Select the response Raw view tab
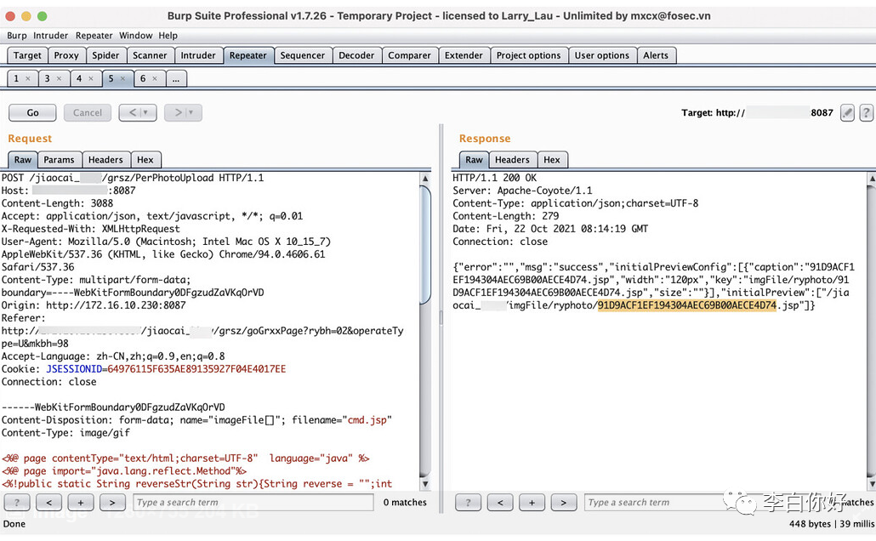 (x=474, y=160)
